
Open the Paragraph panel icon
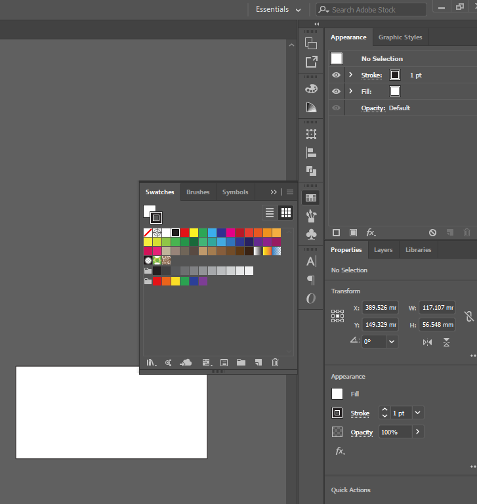click(x=311, y=280)
